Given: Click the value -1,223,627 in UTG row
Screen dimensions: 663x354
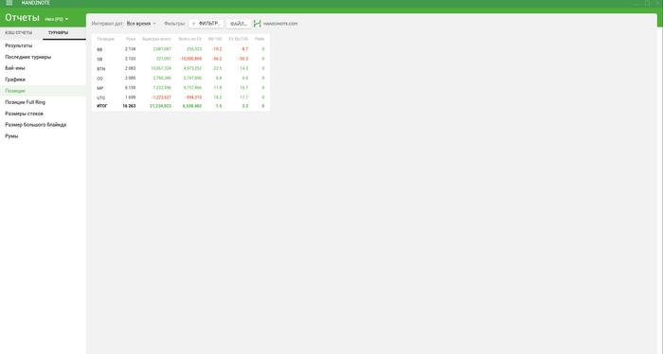Looking at the screenshot, I should [161, 97].
